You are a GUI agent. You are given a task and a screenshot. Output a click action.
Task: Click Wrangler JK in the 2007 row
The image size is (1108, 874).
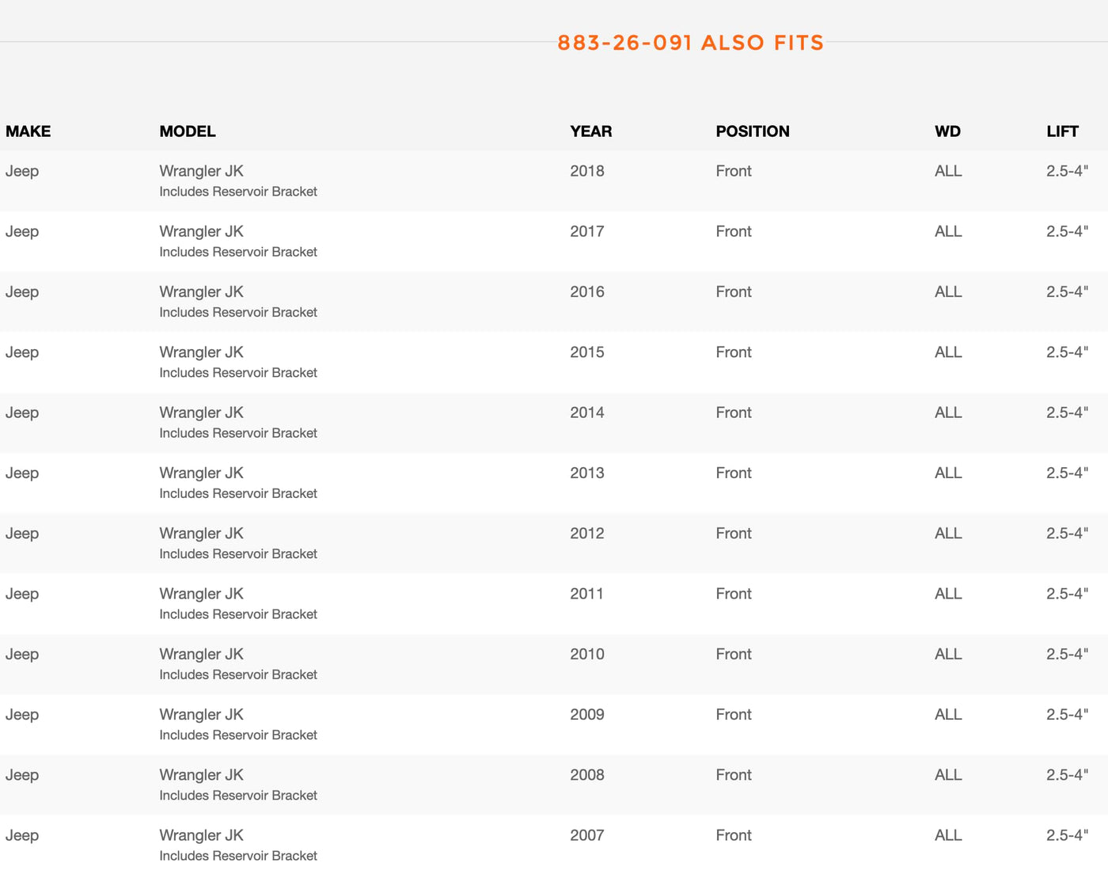(x=201, y=835)
